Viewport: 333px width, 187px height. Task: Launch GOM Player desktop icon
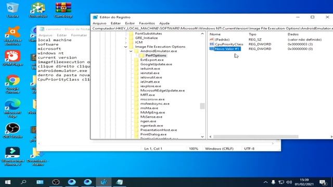click(x=12, y=58)
